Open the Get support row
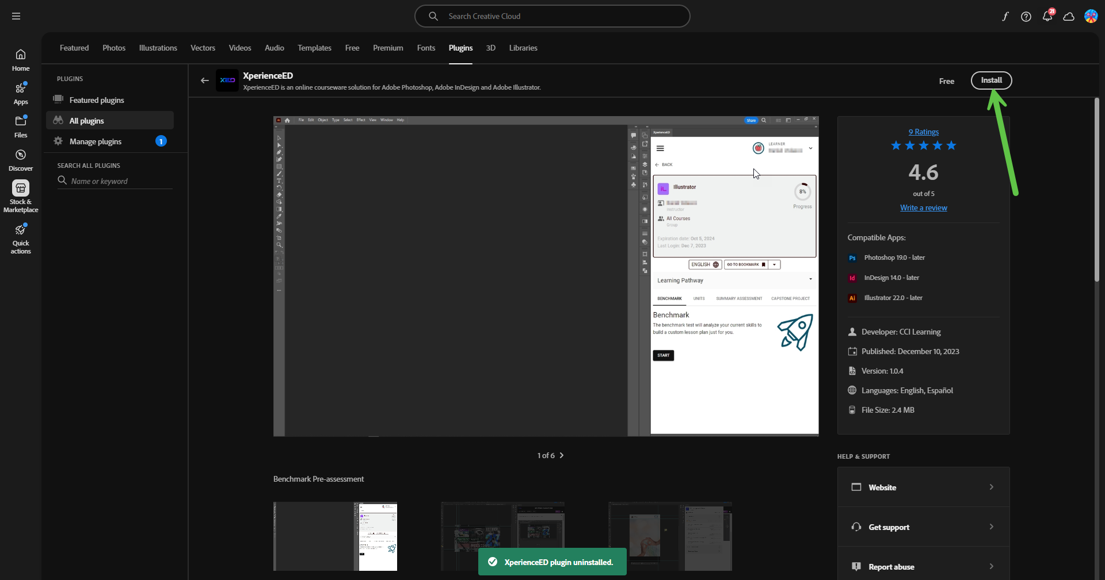This screenshot has width=1105, height=580. coord(923,527)
